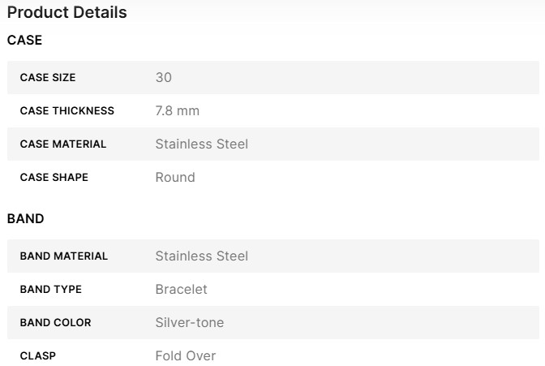Click the Round case shape value

pos(175,178)
